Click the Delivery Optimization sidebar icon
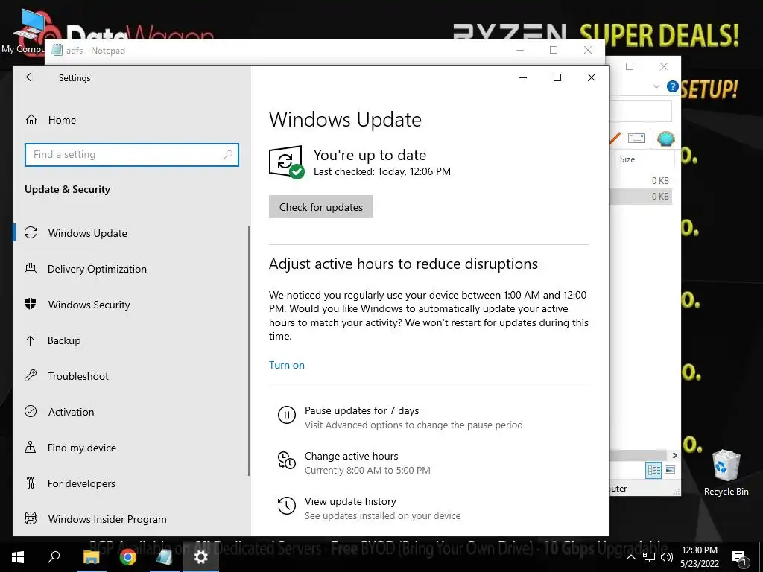This screenshot has width=763, height=572. (31, 268)
